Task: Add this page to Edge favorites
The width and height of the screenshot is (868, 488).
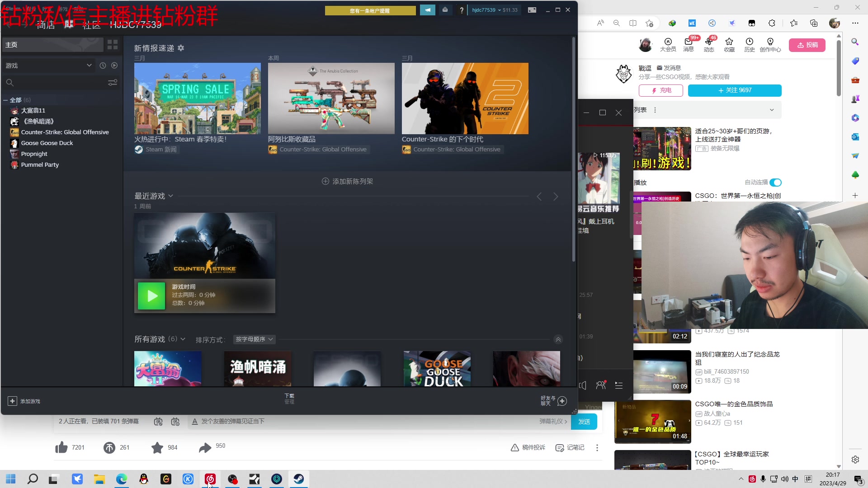Action: coord(649,23)
